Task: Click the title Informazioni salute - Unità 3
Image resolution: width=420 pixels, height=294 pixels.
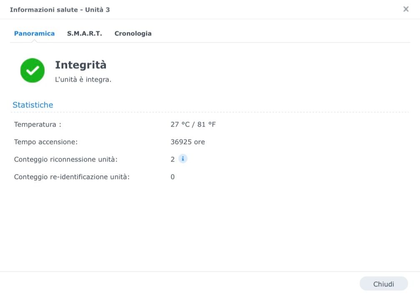Action: (x=60, y=10)
